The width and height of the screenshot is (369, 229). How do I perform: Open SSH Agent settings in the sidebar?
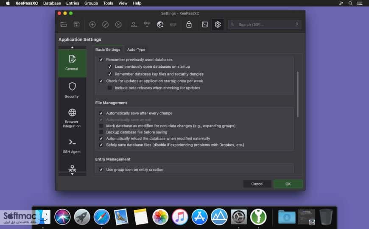tap(72, 146)
